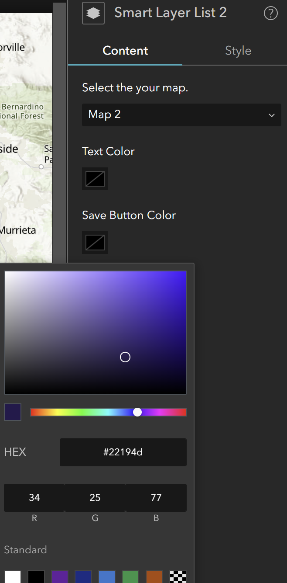Select the green standard color swatch
This screenshot has width=287, height=583.
pyautogui.click(x=130, y=577)
